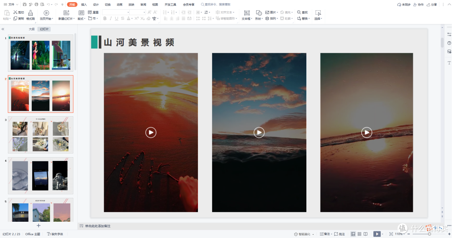Toggle the reading view book icon
This screenshot has height=238, width=452.
click(x=365, y=234)
